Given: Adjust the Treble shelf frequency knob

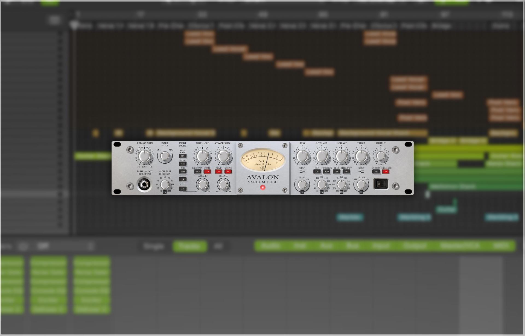Looking at the screenshot, I should tap(361, 185).
